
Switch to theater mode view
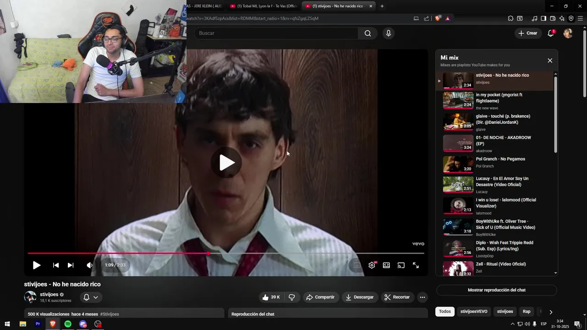point(387,265)
